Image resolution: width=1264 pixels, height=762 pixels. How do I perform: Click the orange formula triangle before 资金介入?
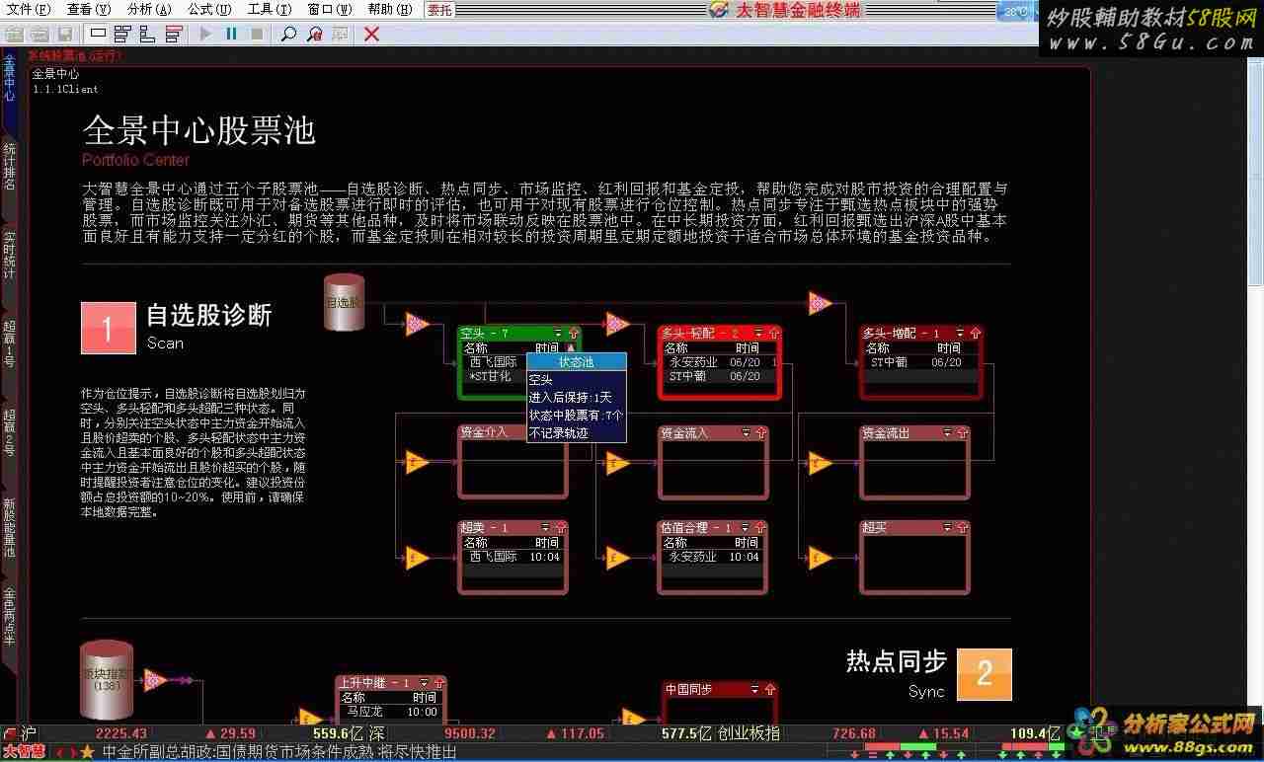[x=417, y=462]
